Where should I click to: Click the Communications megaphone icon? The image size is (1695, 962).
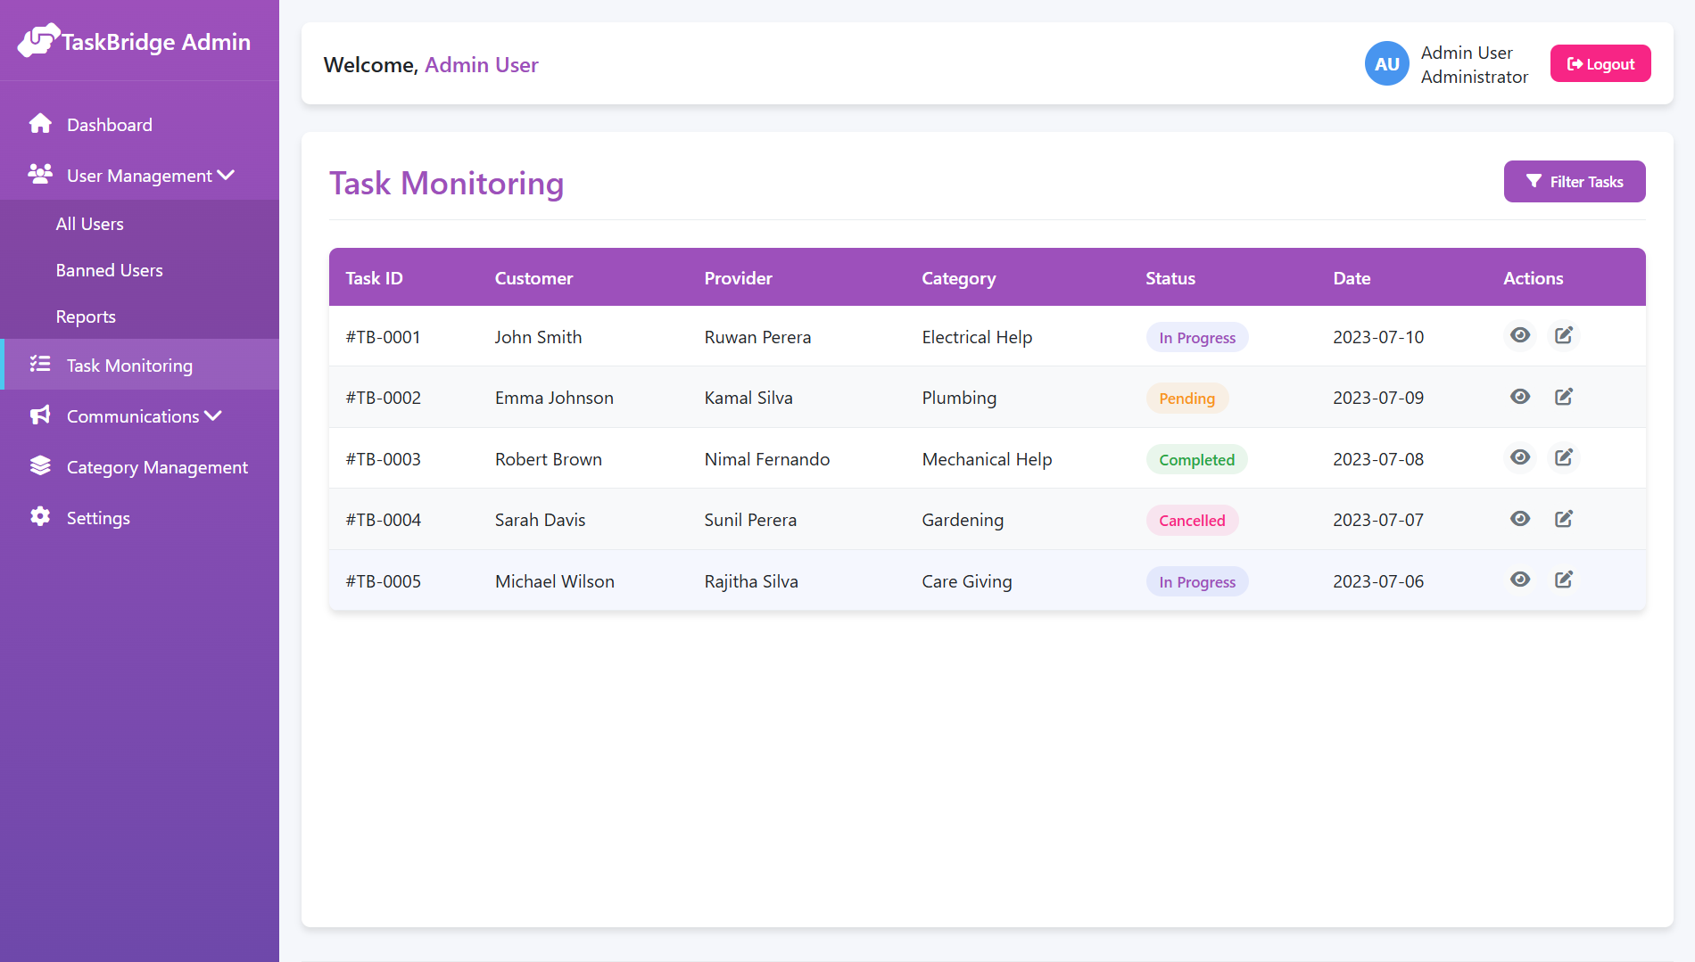point(41,415)
